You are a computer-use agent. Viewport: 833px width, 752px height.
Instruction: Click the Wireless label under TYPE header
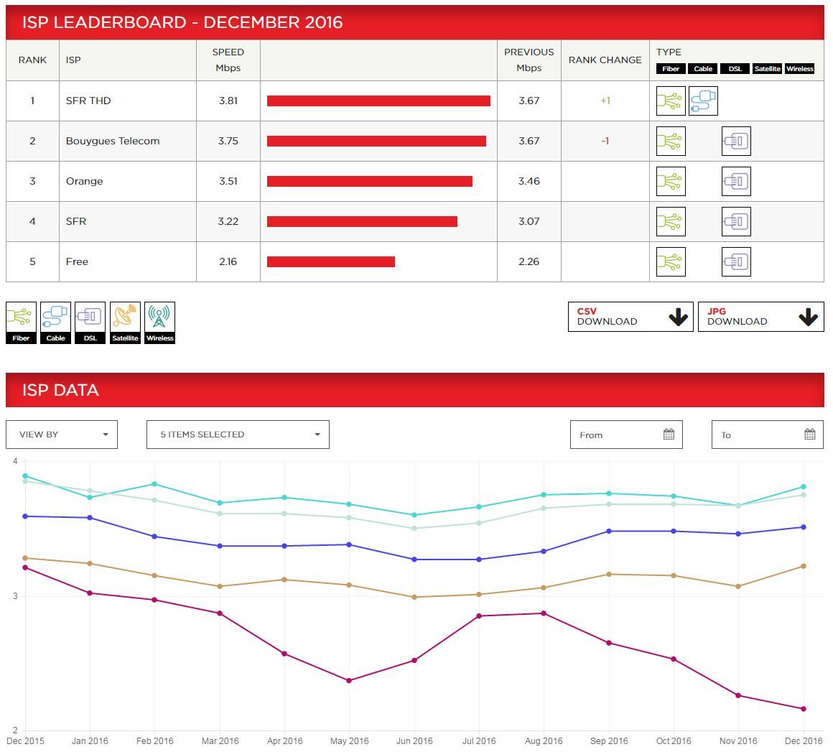799,68
